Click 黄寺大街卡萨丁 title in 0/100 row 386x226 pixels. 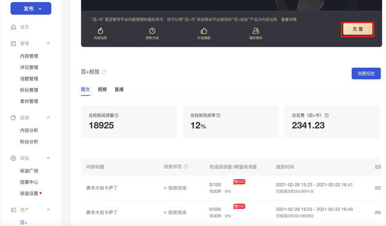point(102,188)
